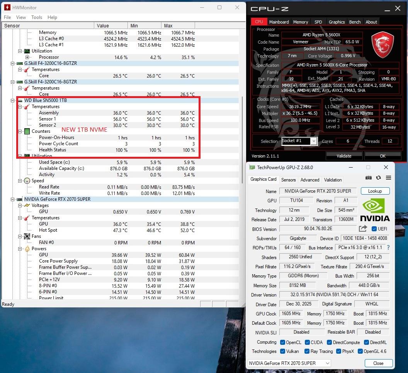Viewport: 408px width, 373px height.
Task: Click the BIOS share/export icon in GPU-Z
Action: click(x=363, y=229)
